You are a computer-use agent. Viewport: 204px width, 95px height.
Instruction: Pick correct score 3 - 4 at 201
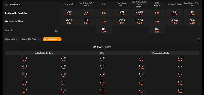tap(180, 91)
